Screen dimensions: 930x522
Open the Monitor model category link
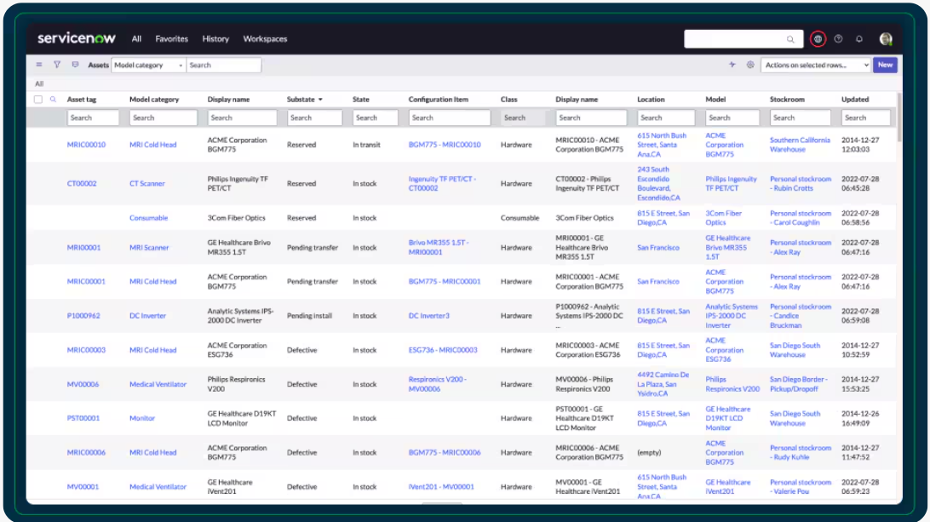[141, 418]
